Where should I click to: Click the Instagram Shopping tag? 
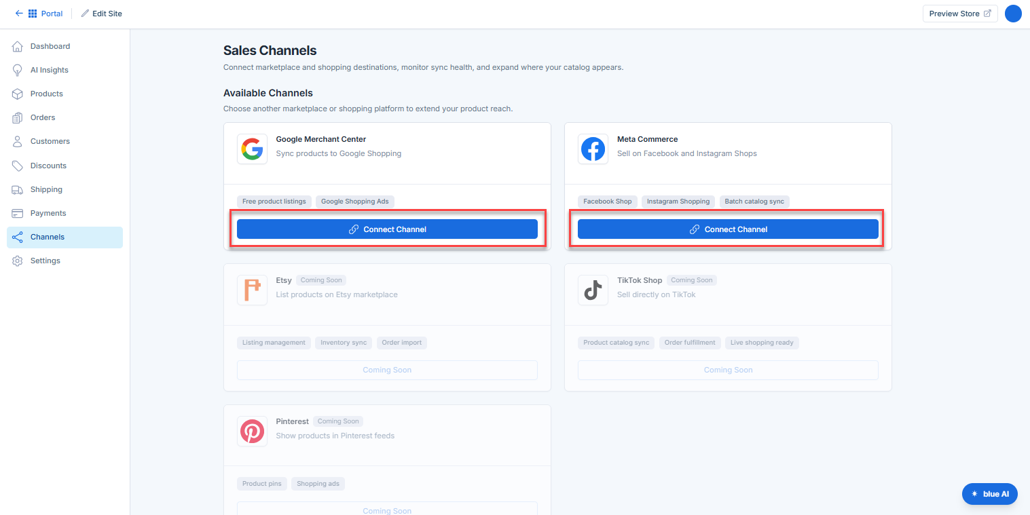678,202
